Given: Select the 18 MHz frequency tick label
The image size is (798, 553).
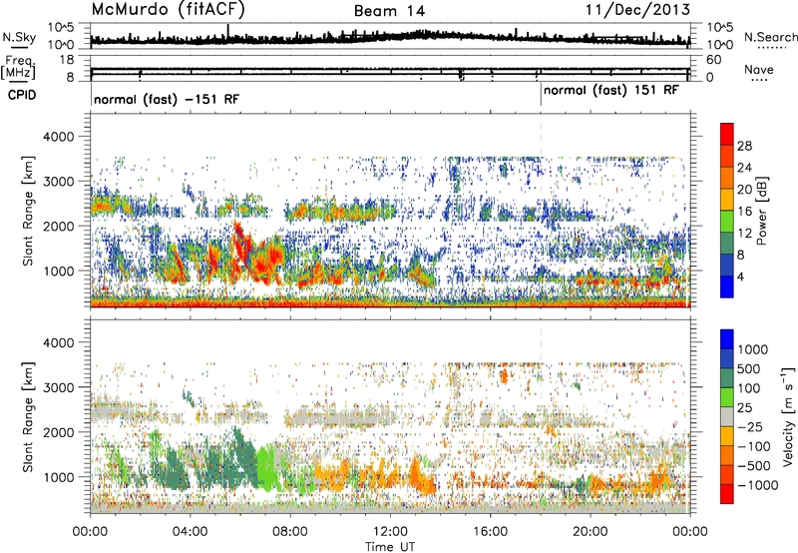Looking at the screenshot, I should tap(66, 60).
